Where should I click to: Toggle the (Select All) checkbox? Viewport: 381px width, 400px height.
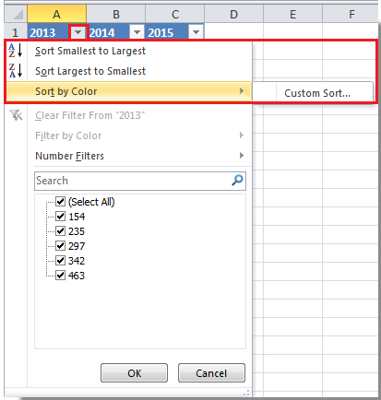60,202
